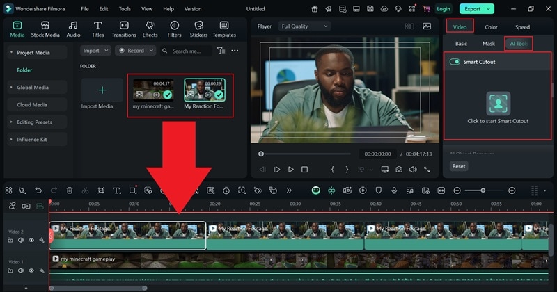Open the Filters tab

click(174, 29)
